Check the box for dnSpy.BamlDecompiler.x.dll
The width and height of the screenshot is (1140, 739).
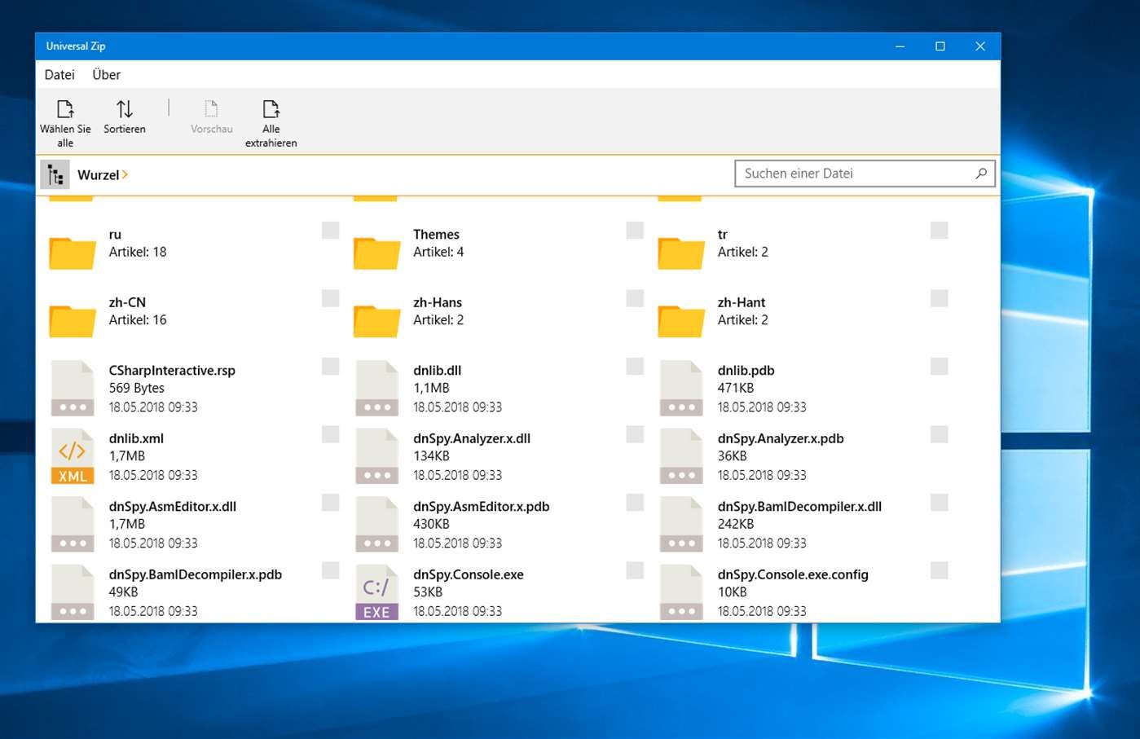pyautogui.click(x=939, y=503)
